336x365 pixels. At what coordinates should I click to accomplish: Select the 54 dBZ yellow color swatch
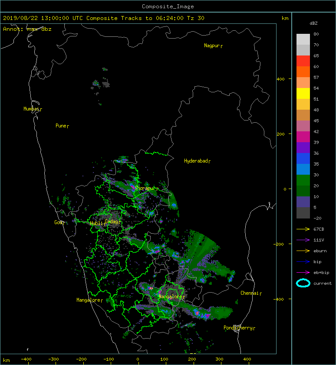click(303, 93)
